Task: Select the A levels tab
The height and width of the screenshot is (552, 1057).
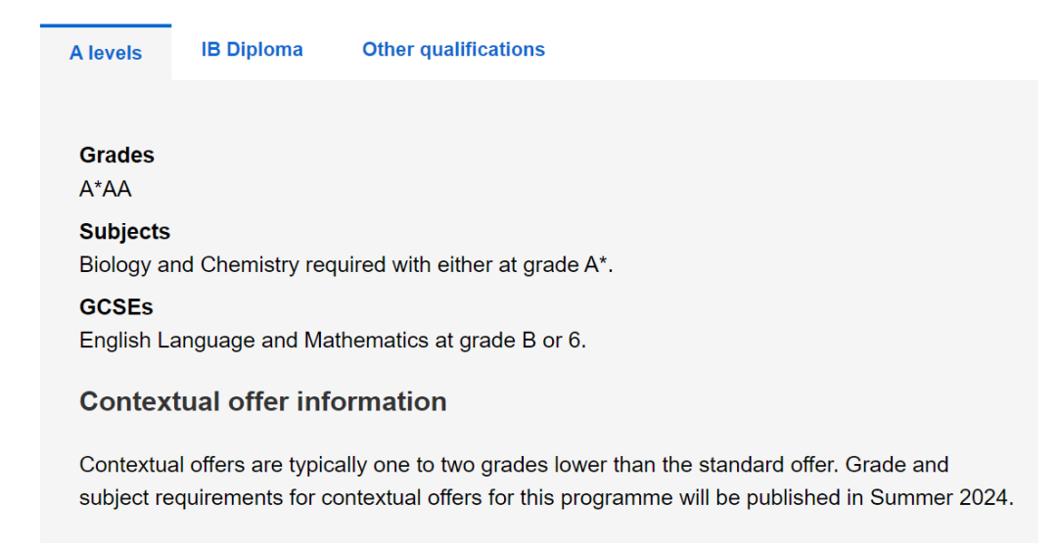Action: tap(106, 53)
